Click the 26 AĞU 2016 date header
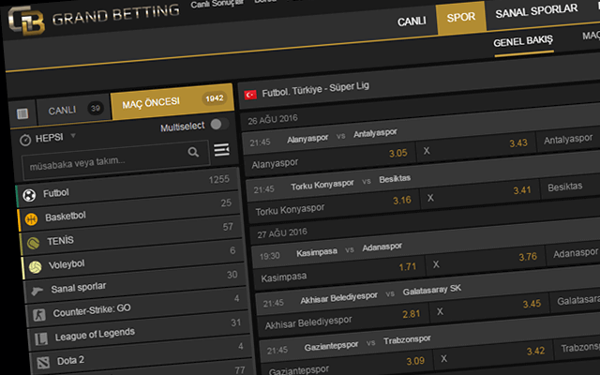 [273, 120]
